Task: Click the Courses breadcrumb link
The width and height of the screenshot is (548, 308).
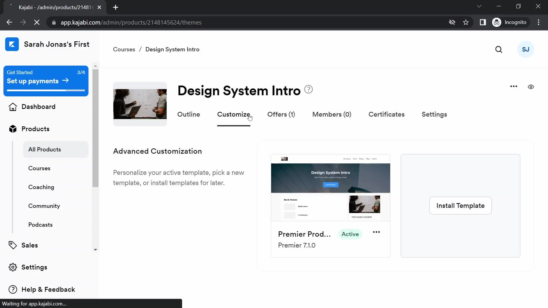Action: tap(124, 49)
